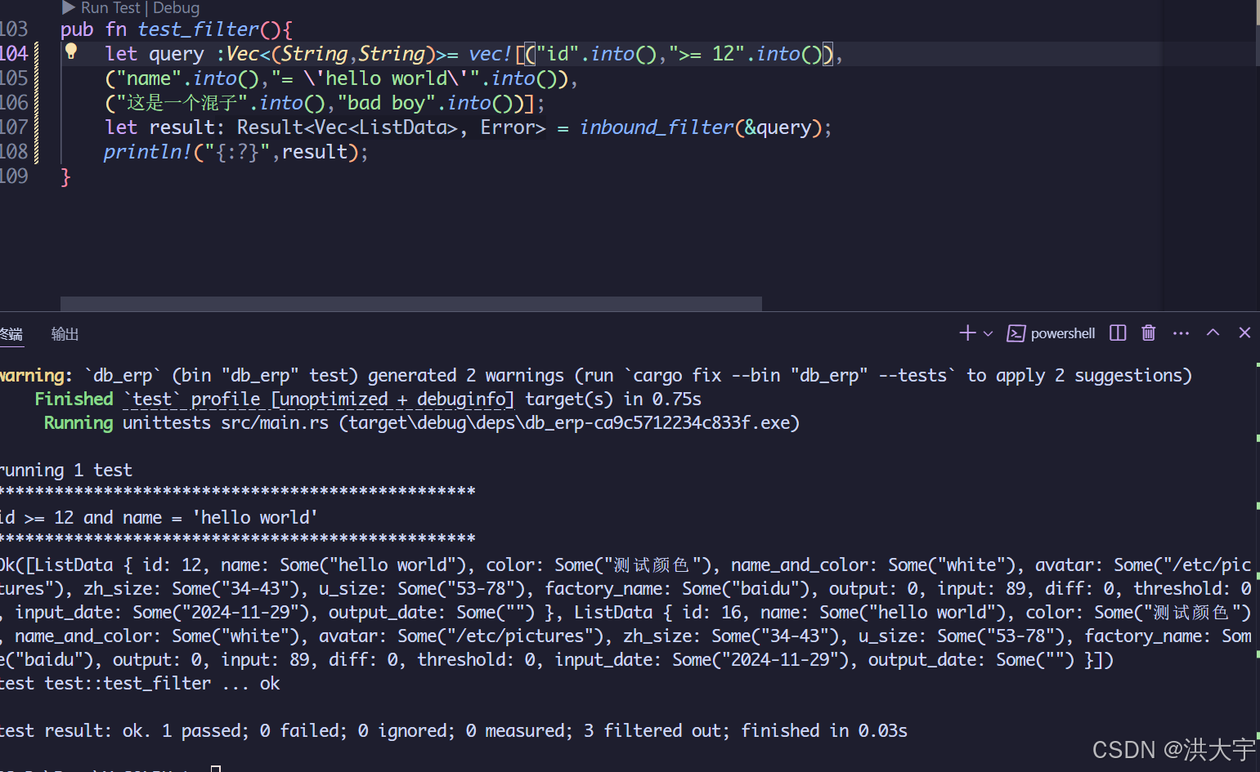Click the test_filter function name
The width and height of the screenshot is (1260, 772).
point(198,29)
